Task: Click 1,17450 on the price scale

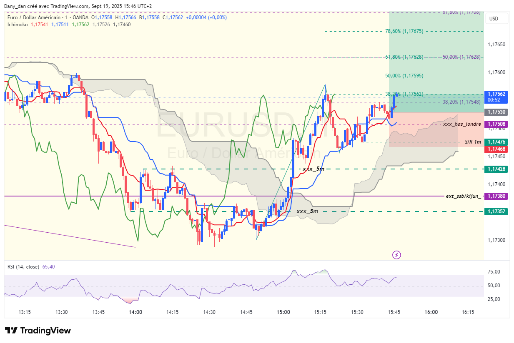Action: [x=496, y=157]
